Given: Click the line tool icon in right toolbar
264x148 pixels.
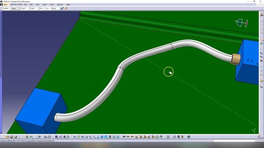Looking at the screenshot, I should coord(262,71).
